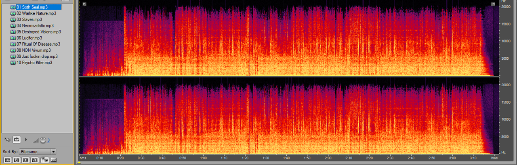Click the right hms label on time ruler
The image size is (517, 165).
click(x=494, y=158)
